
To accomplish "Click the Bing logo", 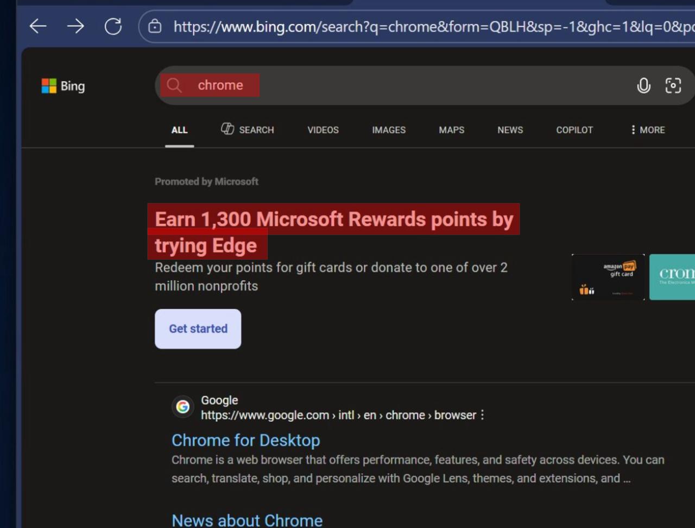I will click(x=62, y=86).
